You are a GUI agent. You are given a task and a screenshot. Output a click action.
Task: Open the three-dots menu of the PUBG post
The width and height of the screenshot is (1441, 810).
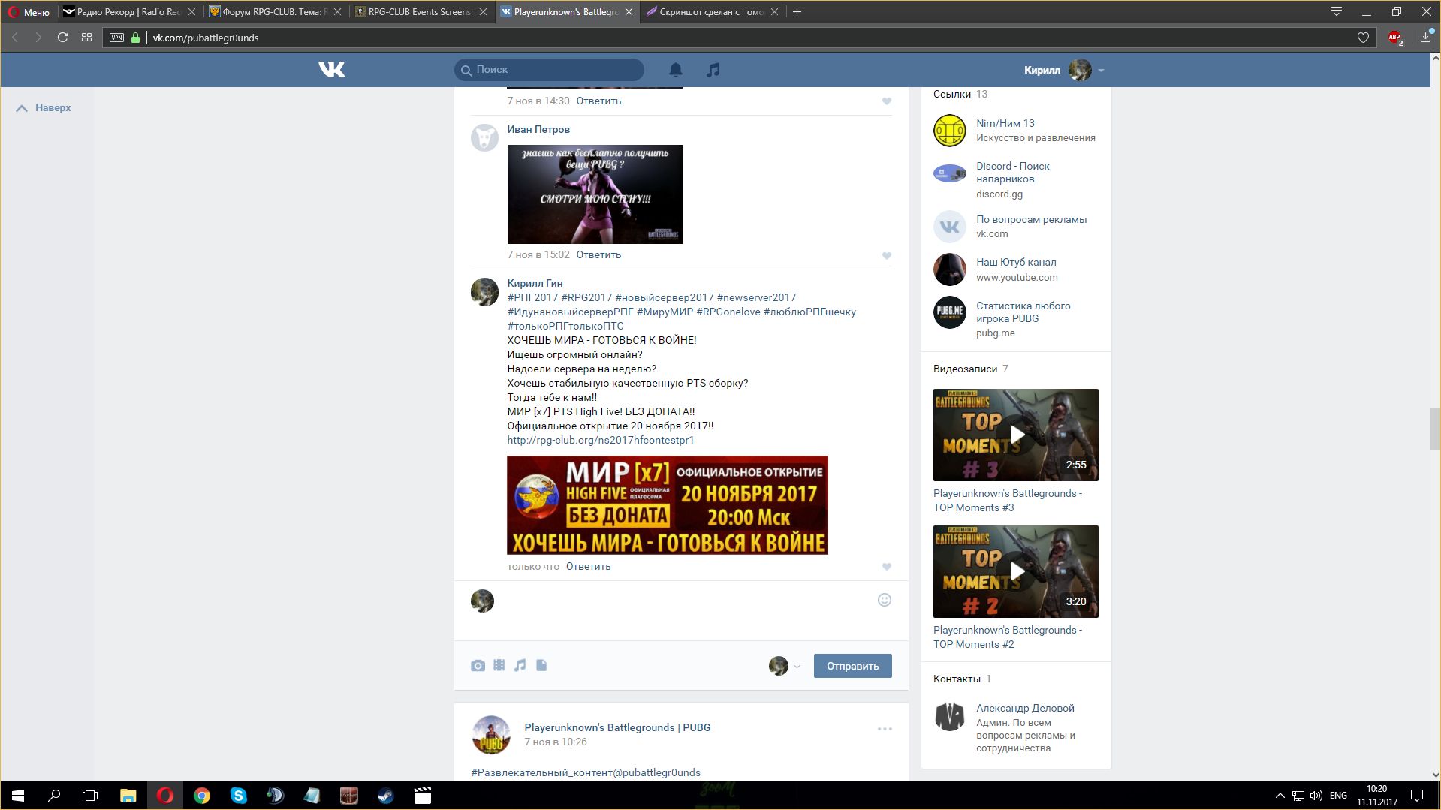(x=885, y=729)
